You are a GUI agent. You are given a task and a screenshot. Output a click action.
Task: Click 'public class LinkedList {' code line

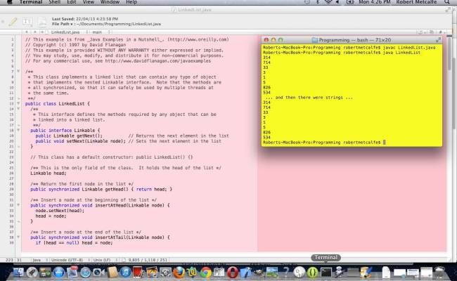[58, 104]
